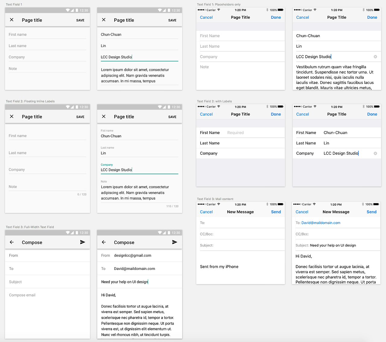Clear LCC Design Studio in iOS Labels form
Viewport: 386px width, 342px height.
375,154
